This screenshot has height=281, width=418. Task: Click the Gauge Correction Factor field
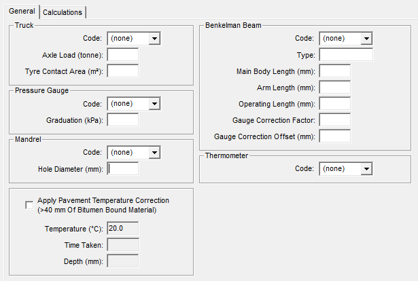[334, 120]
